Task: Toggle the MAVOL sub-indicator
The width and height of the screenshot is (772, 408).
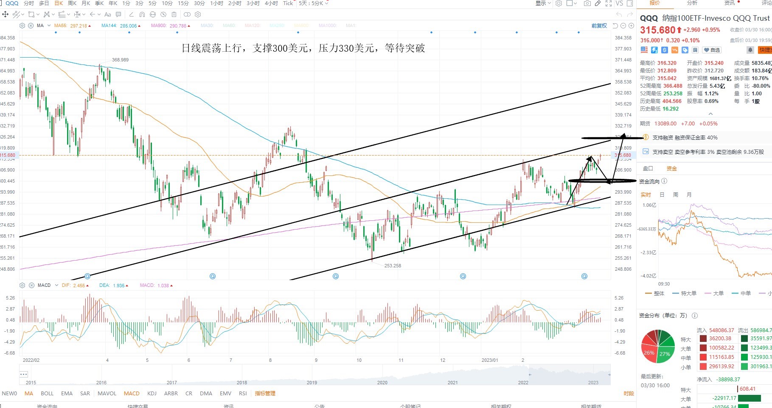Action: [x=107, y=394]
